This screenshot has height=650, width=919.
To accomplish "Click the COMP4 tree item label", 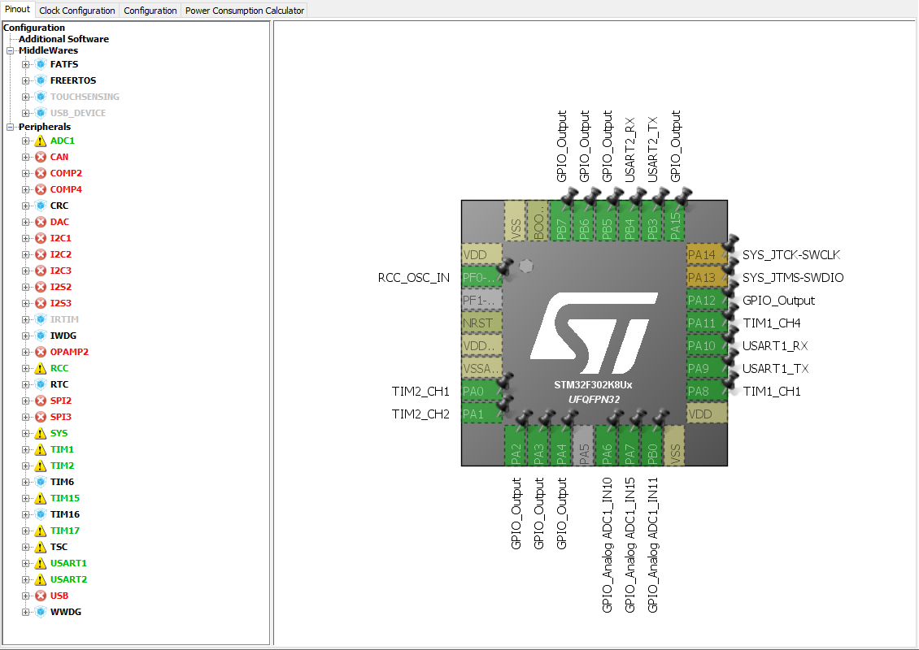I will [66, 190].
